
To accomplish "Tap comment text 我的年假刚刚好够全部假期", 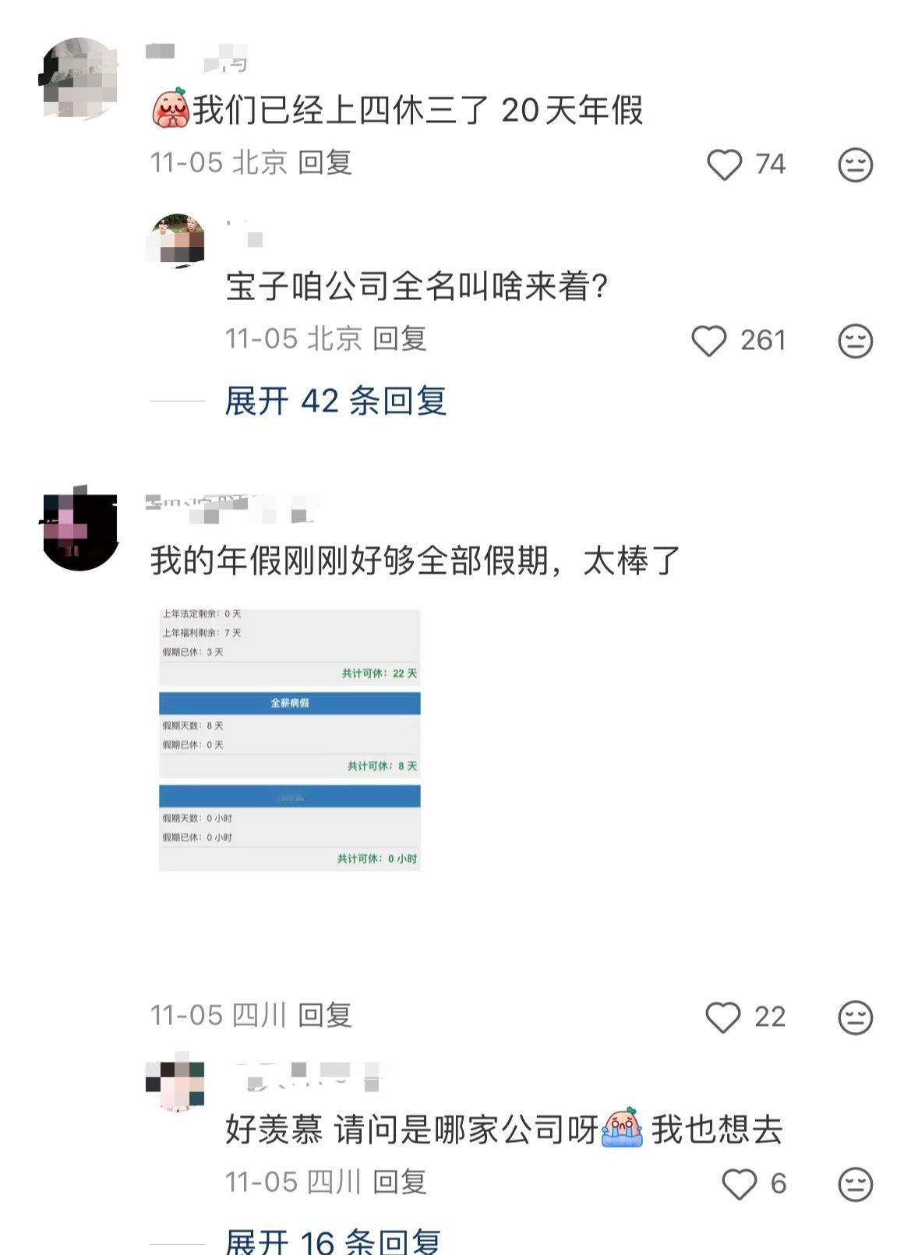I will click(415, 561).
